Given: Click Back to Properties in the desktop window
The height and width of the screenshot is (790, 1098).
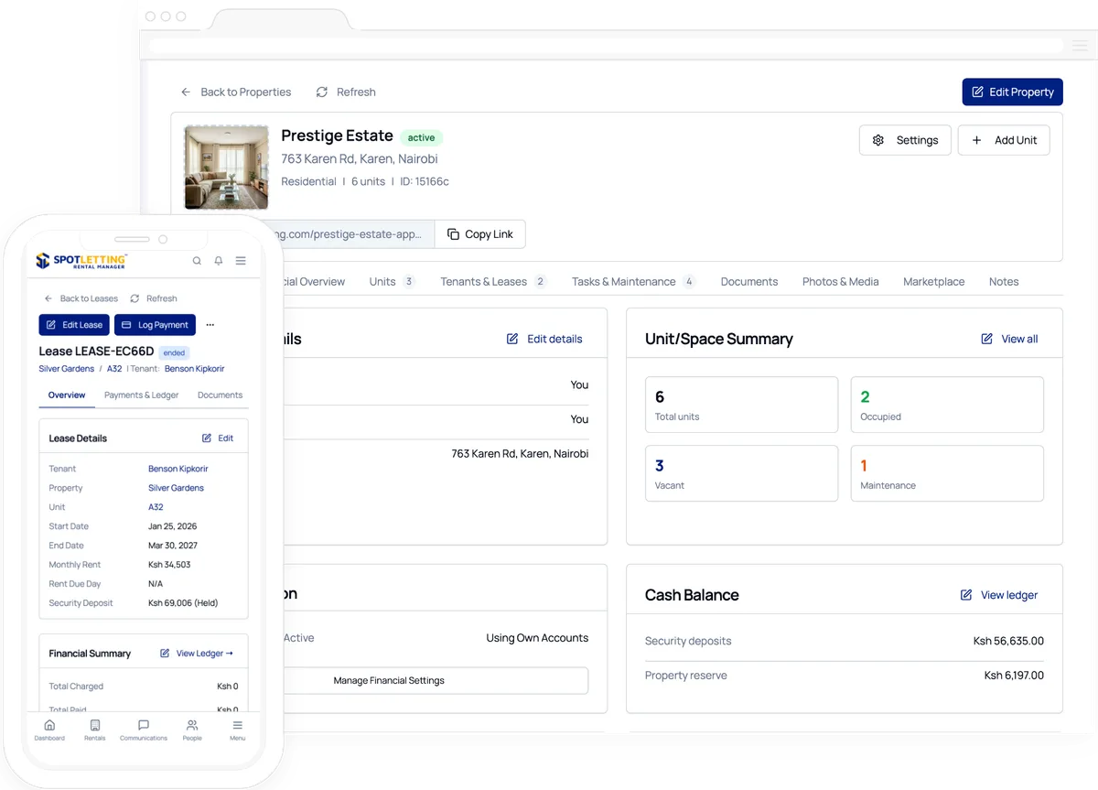Looking at the screenshot, I should click(236, 92).
